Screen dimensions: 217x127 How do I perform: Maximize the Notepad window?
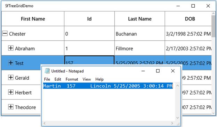tap(158, 71)
